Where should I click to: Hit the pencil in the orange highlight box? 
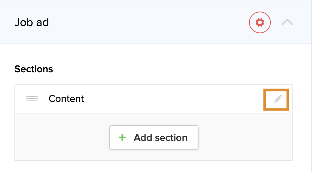pos(278,99)
